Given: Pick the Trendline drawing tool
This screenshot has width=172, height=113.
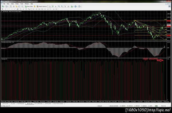Looking at the screenshot, I should pyautogui.click(x=15, y=9).
